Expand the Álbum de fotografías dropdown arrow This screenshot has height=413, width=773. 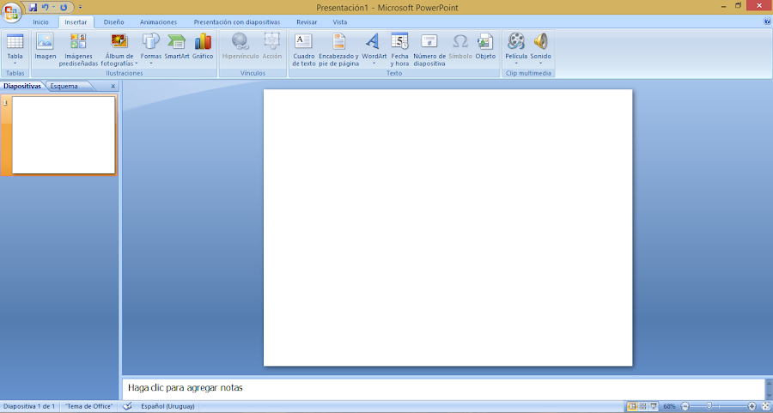[136, 64]
